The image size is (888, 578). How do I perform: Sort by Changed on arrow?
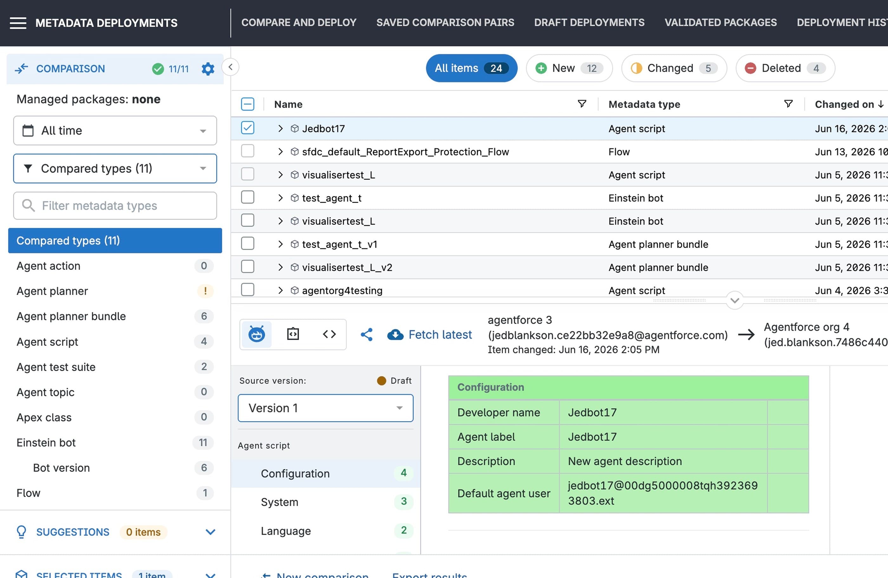pyautogui.click(x=880, y=104)
